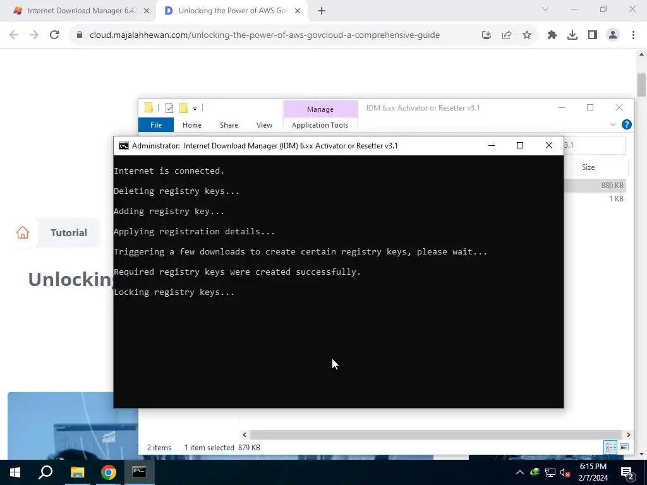Close the Unlocking the Power of AWS tab
The image size is (647, 485).
(x=298, y=11)
